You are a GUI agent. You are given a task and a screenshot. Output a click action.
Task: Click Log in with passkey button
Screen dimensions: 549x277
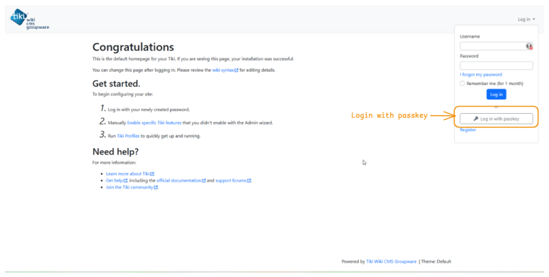[496, 119]
